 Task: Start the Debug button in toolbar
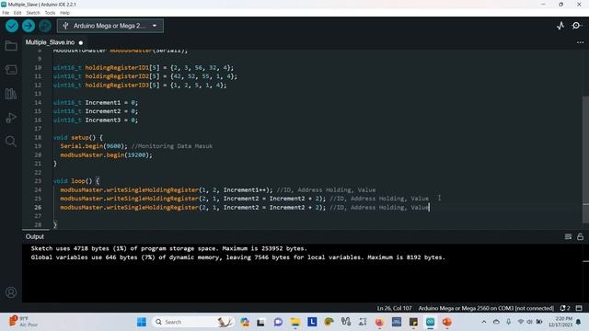(x=45, y=26)
